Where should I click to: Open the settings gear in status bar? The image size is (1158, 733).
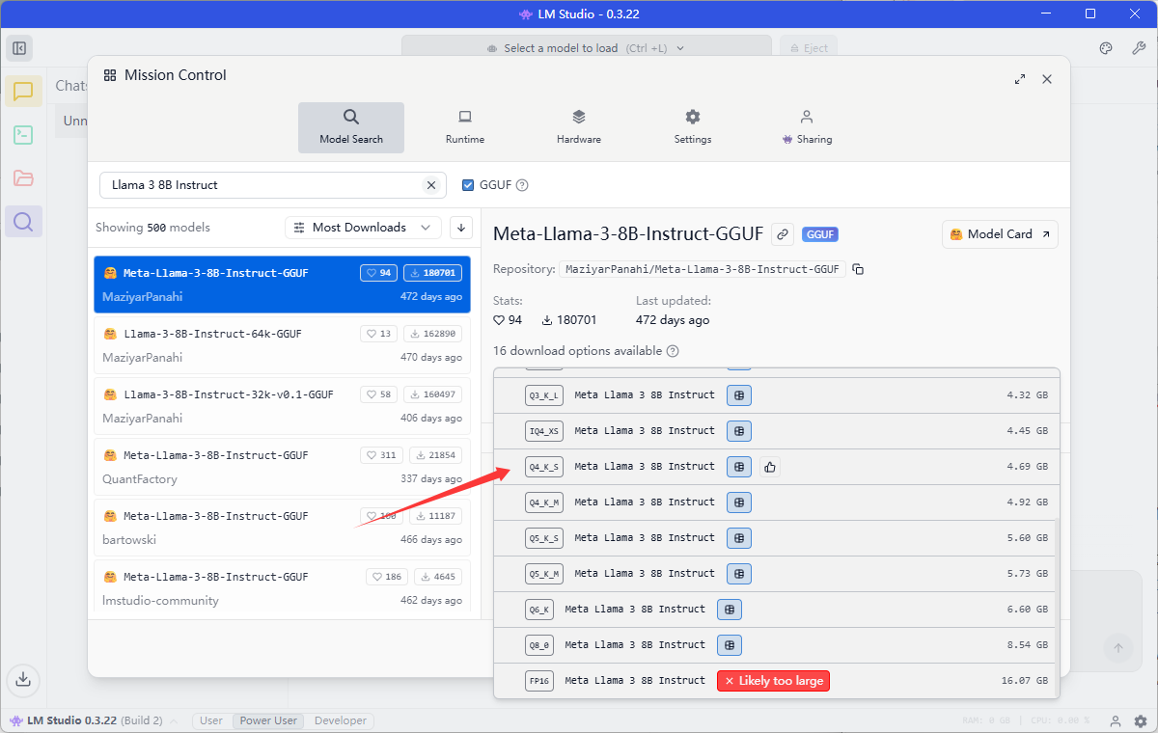click(1141, 721)
